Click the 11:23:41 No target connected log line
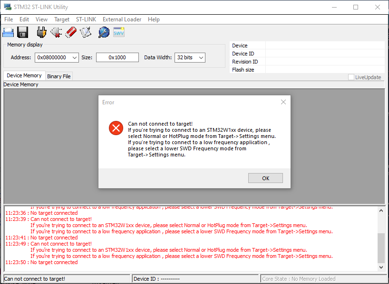The image size is (389, 284). [41, 238]
